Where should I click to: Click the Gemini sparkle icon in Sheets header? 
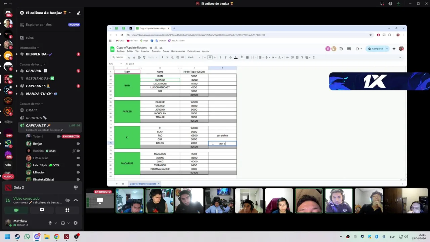click(x=394, y=49)
